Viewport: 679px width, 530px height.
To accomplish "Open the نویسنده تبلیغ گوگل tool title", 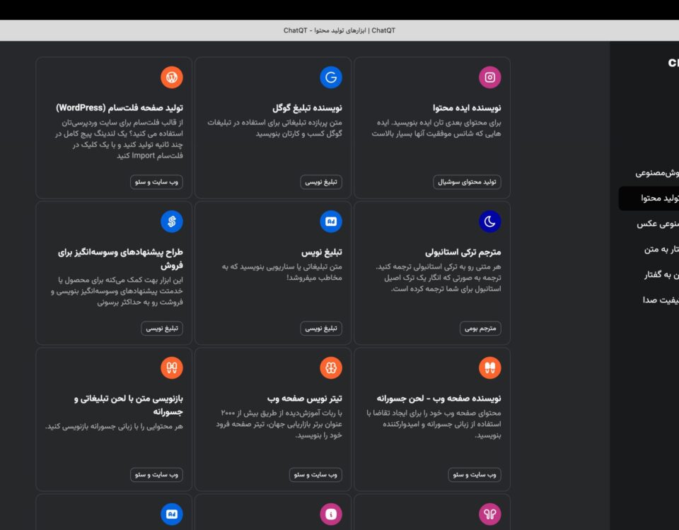I will (x=307, y=107).
